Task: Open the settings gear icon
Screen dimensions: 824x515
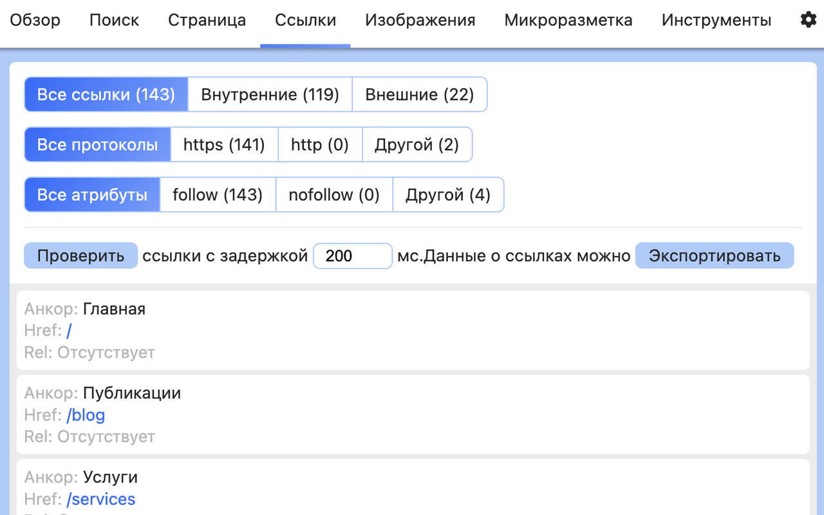Action: (808, 20)
